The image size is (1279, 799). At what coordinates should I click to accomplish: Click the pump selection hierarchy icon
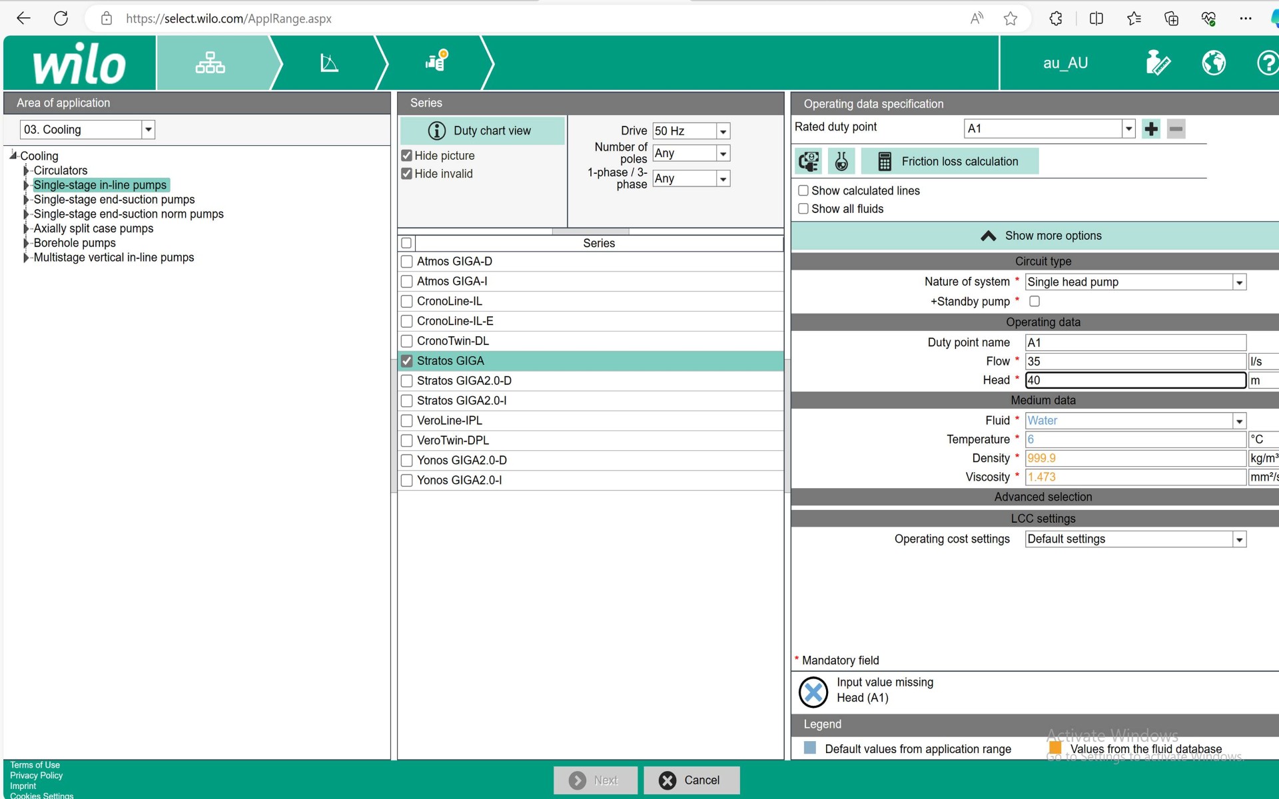click(x=210, y=63)
